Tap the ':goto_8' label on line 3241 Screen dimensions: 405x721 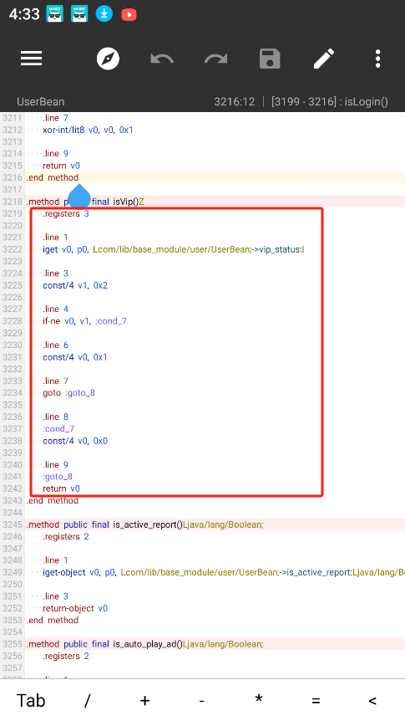[58, 477]
